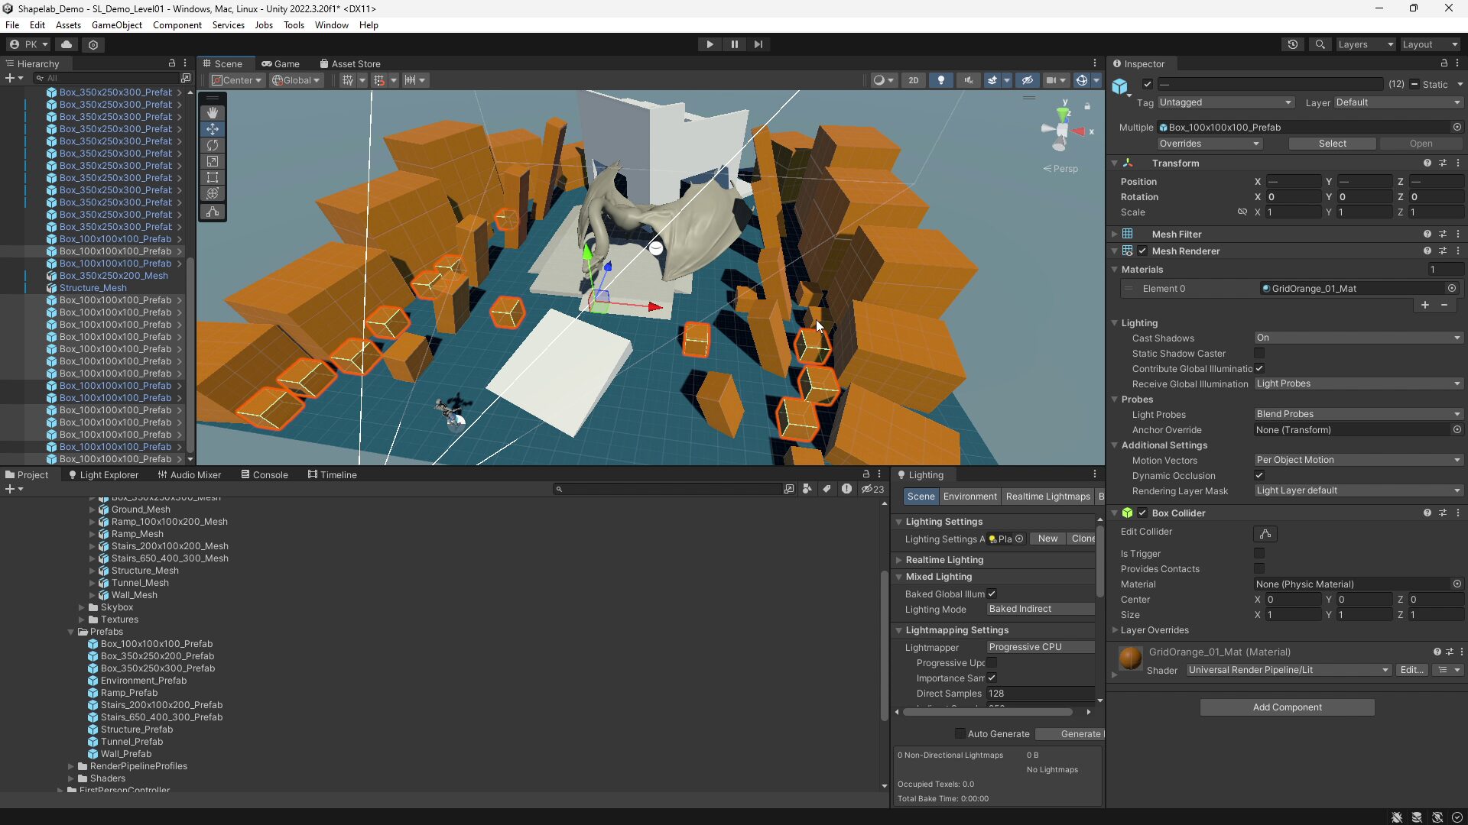Screen dimensions: 1468x825
Task: Toggle scene audio mute icon
Action: [969, 80]
